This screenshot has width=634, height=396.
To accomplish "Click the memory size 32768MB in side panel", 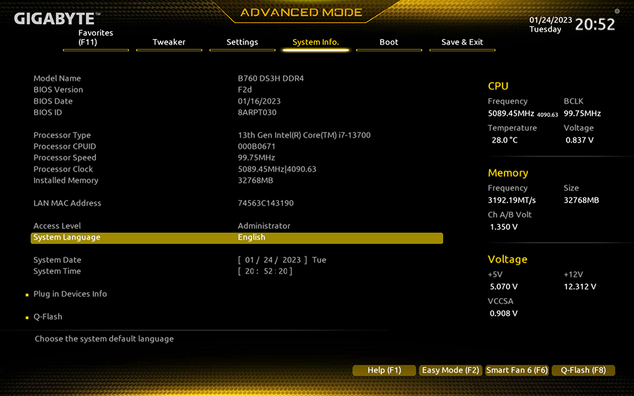I will (581, 200).
